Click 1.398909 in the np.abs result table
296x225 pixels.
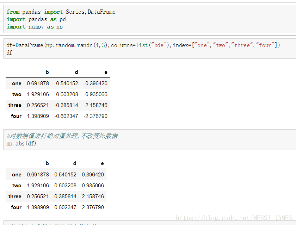[x=38, y=207]
